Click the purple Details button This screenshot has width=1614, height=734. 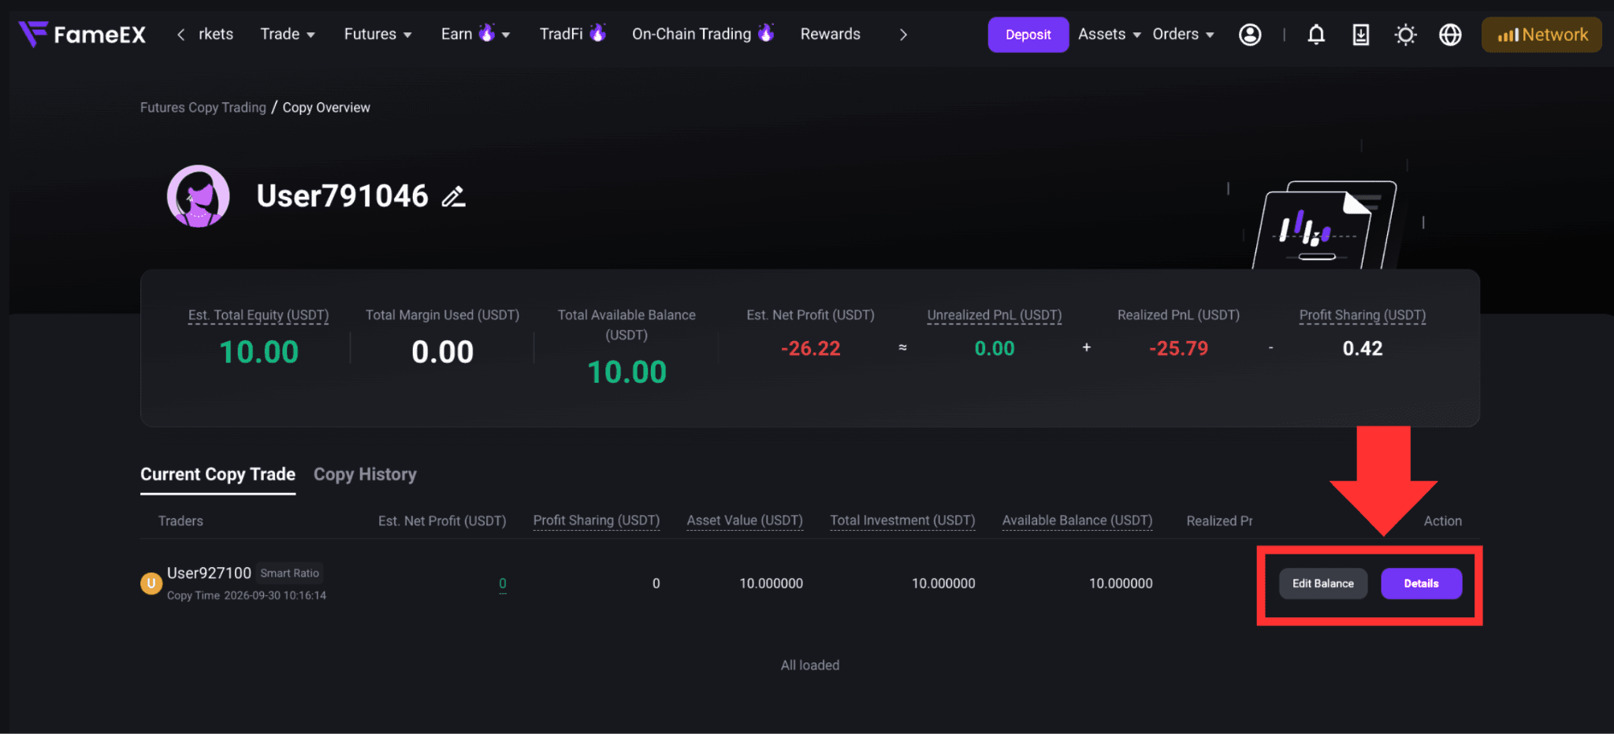coord(1421,584)
